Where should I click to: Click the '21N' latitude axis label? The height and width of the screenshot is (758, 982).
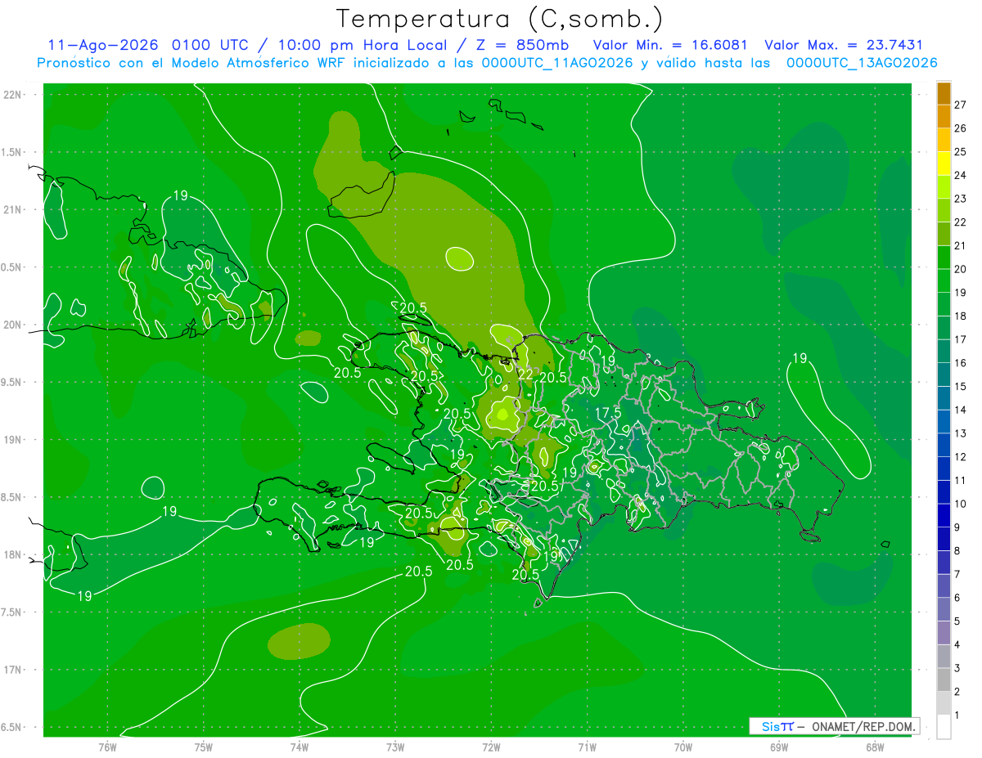coord(14,209)
